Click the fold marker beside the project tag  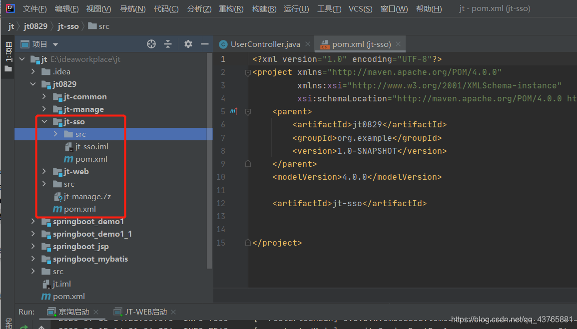(248, 72)
